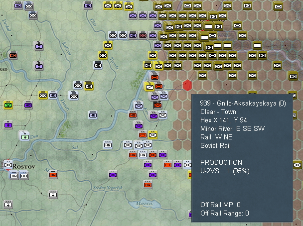Click the 'Soviet Rail' line in tooltip
This screenshot has height=226, width=303.
(x=215, y=145)
